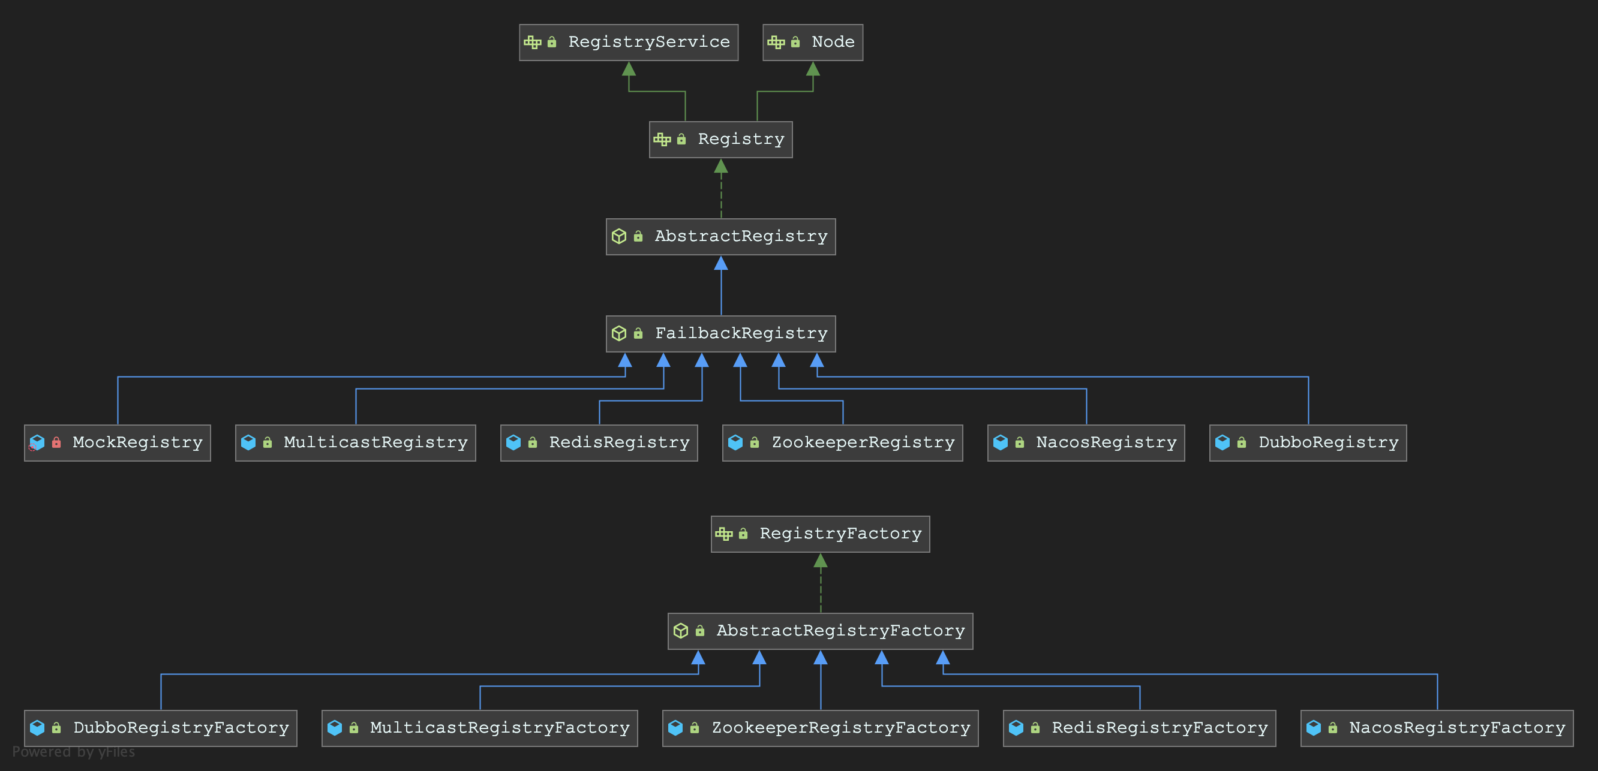1598x771 pixels.
Task: Click the abstract class icon on FailbackRegistry
Action: point(618,333)
